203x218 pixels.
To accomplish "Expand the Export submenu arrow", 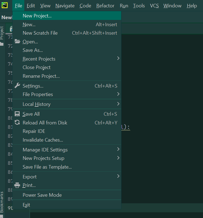I will pos(118,176).
